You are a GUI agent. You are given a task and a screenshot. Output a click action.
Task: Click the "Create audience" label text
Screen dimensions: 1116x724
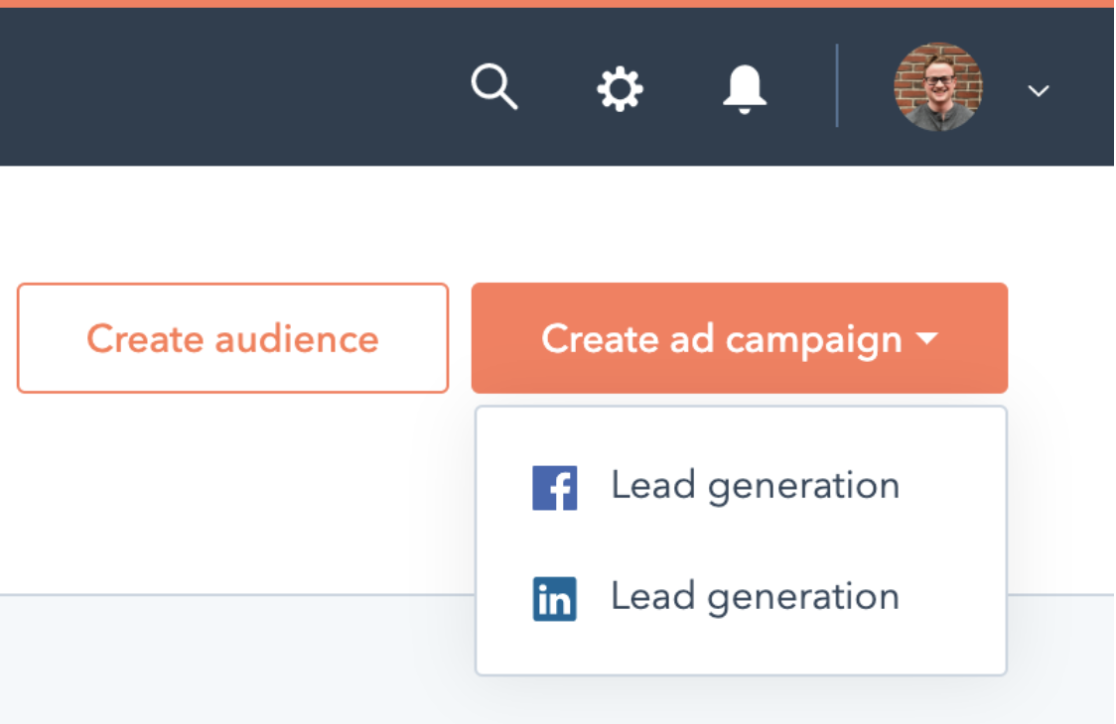232,339
